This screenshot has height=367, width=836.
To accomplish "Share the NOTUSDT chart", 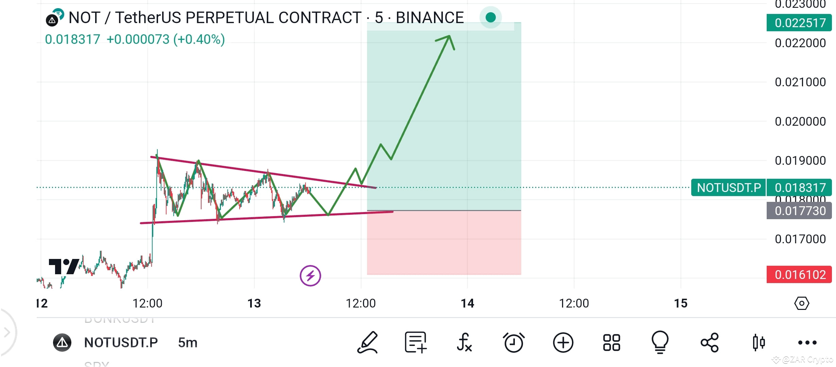I will coord(710,343).
